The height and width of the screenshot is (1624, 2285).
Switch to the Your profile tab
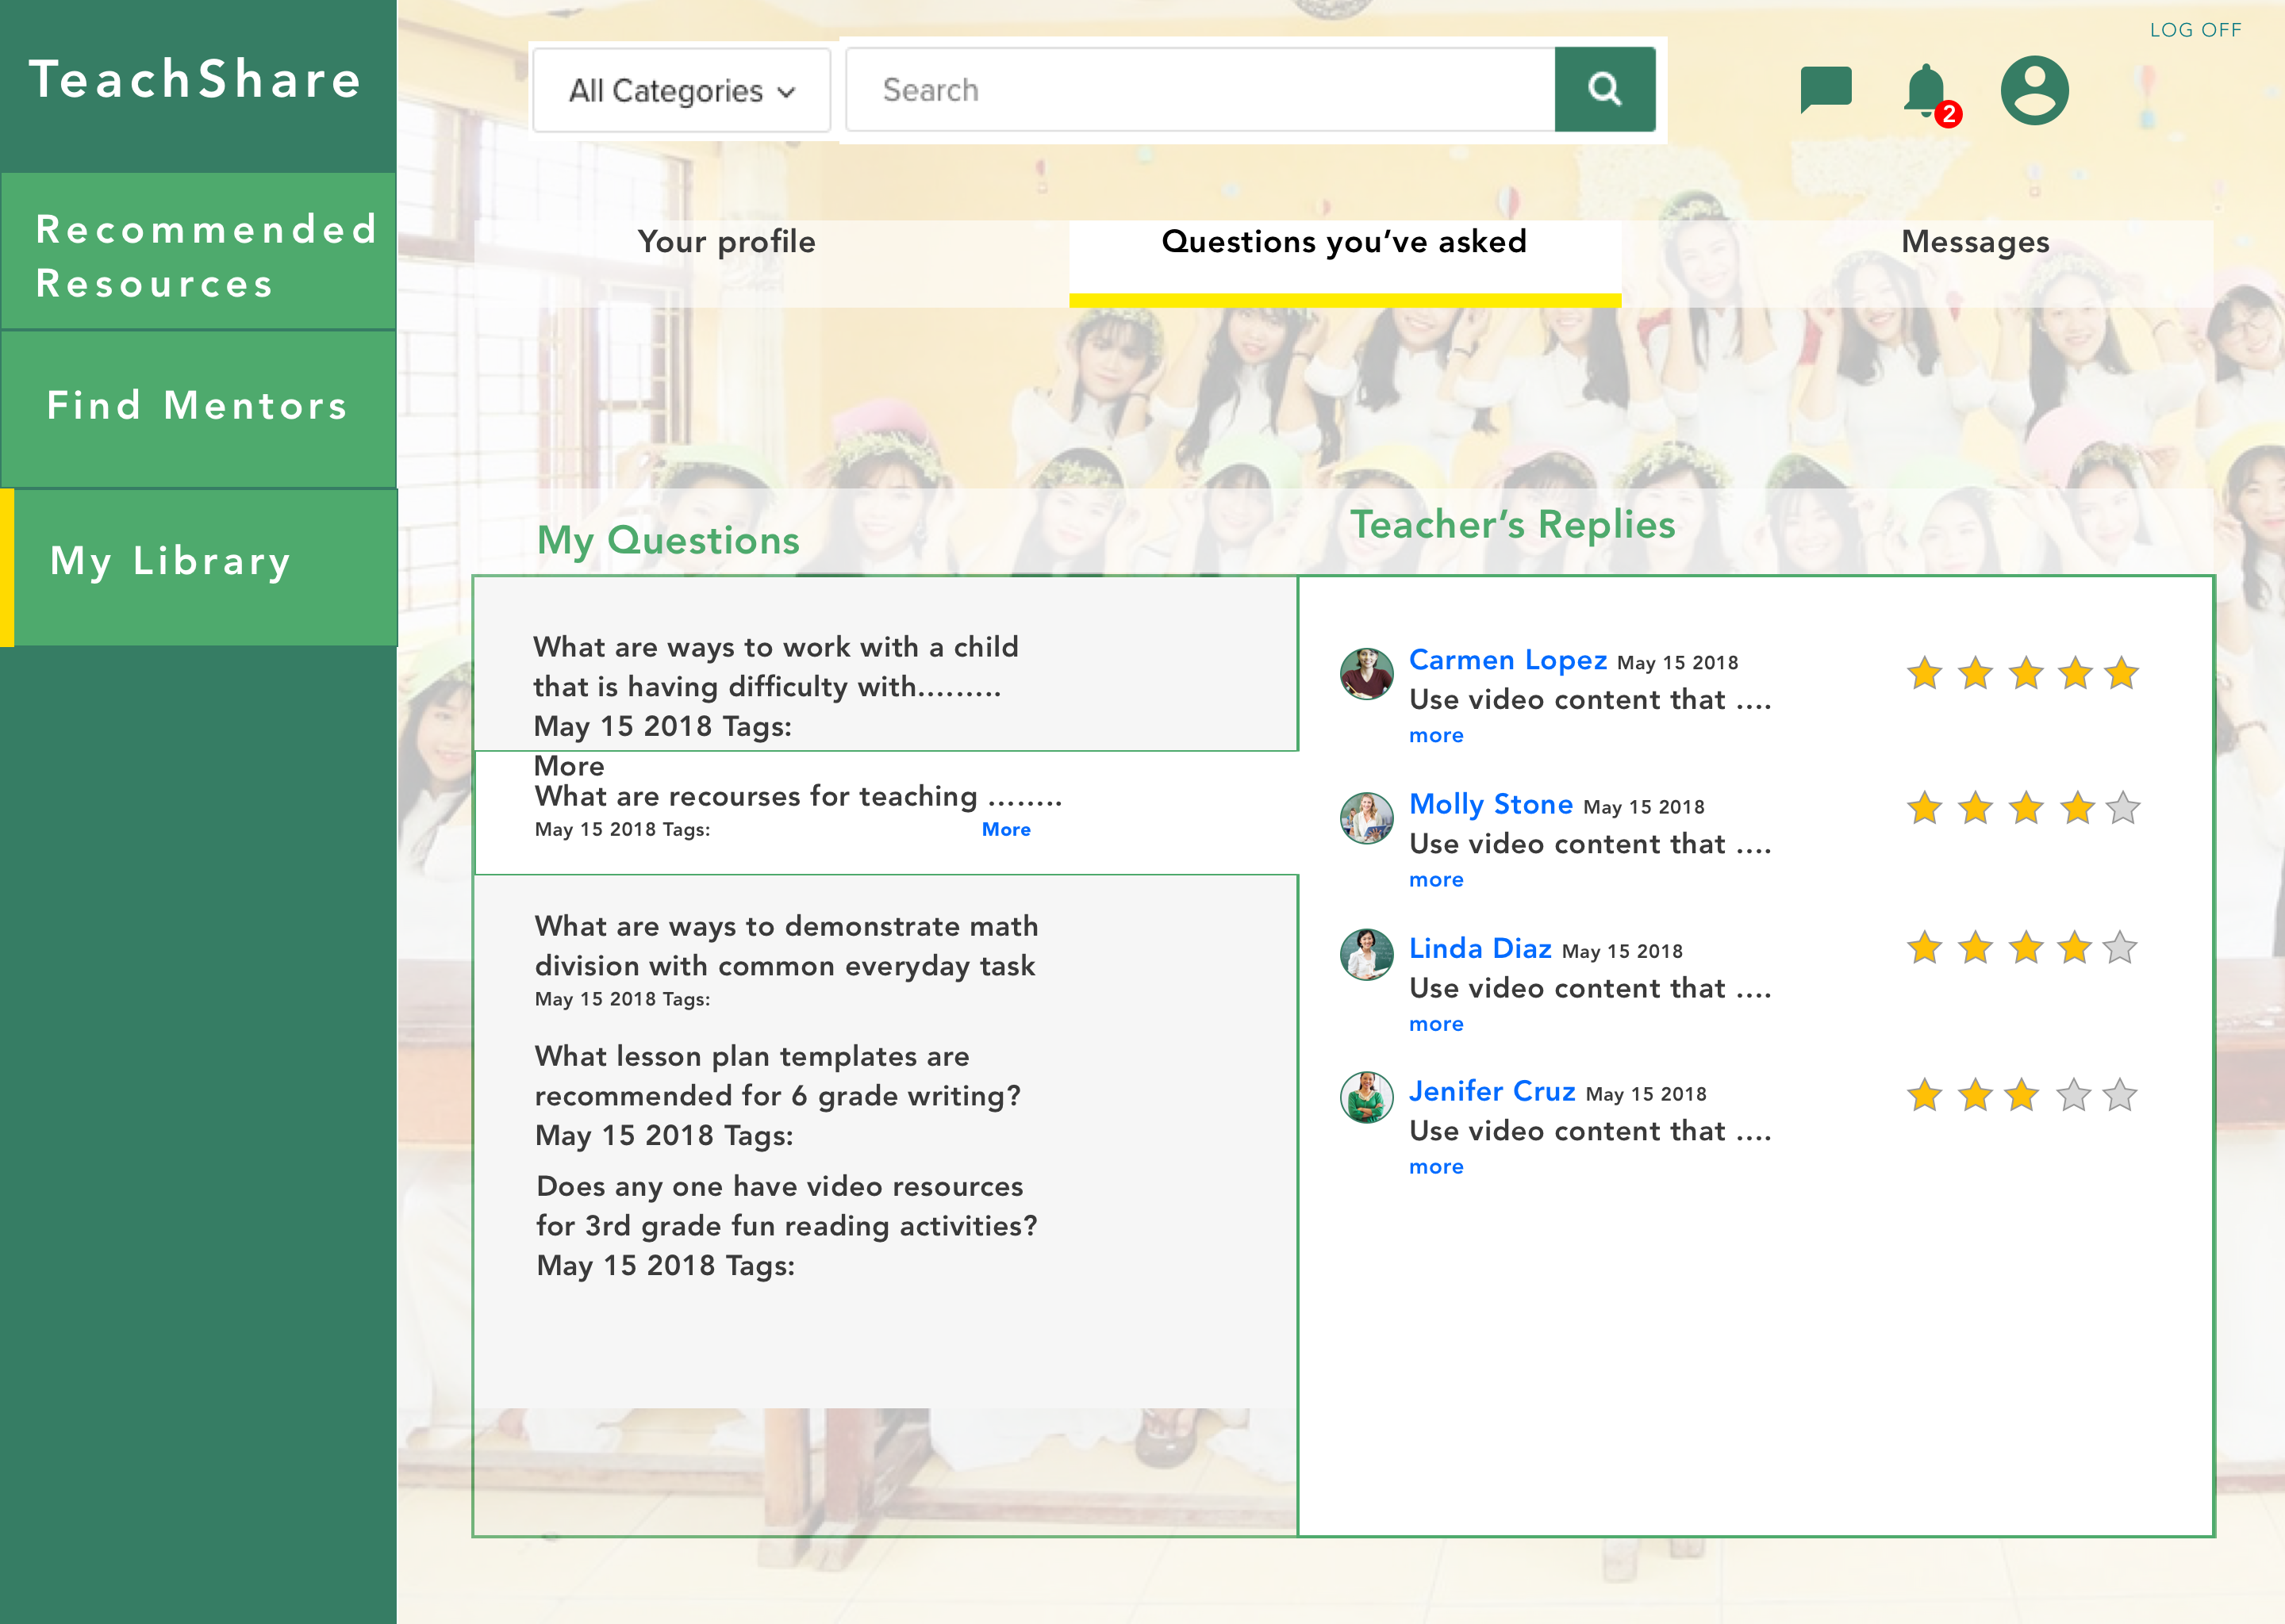click(726, 242)
